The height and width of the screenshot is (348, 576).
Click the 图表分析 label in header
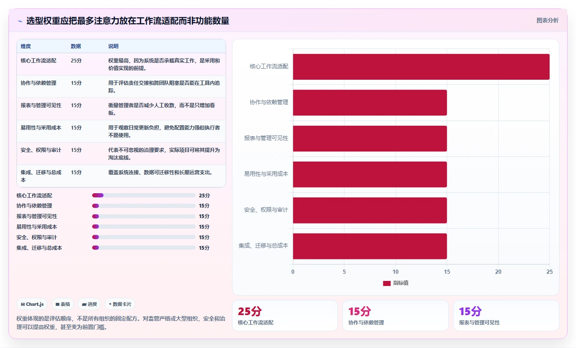point(547,20)
